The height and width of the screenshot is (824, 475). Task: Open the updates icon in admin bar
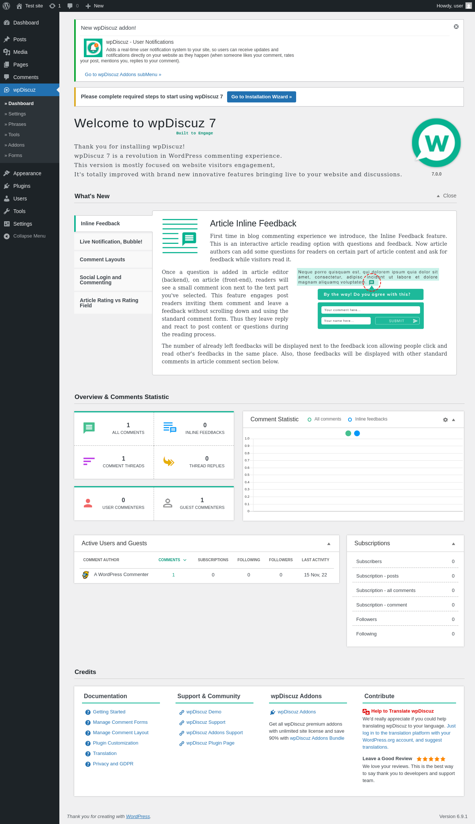click(x=52, y=6)
